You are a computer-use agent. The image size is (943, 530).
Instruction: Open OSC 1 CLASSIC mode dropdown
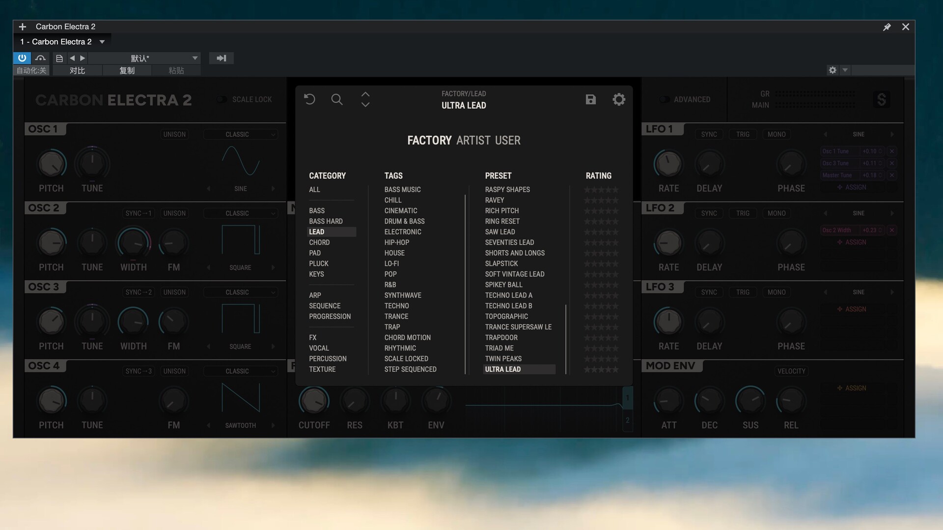pyautogui.click(x=241, y=134)
